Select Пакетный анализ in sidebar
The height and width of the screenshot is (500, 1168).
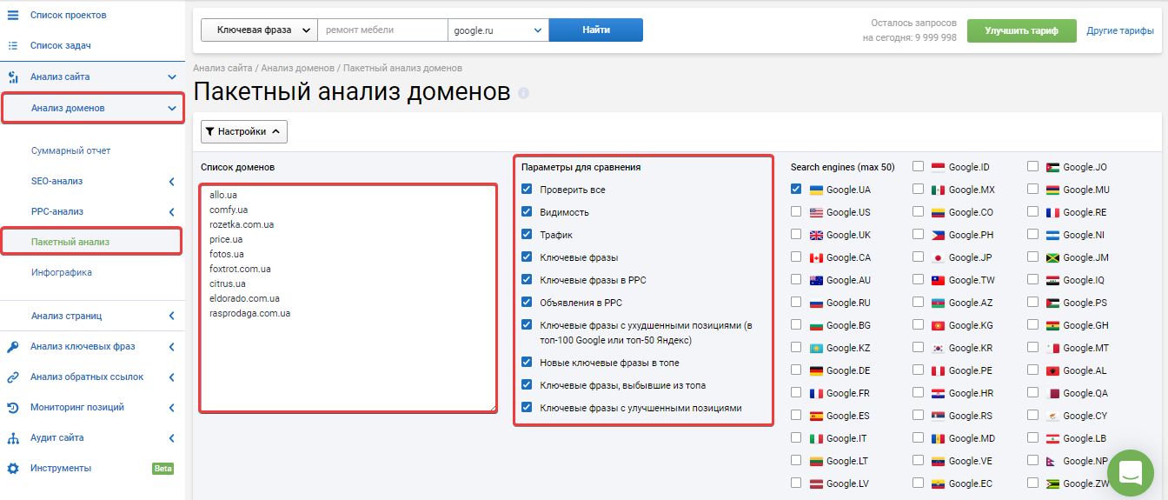(x=70, y=242)
